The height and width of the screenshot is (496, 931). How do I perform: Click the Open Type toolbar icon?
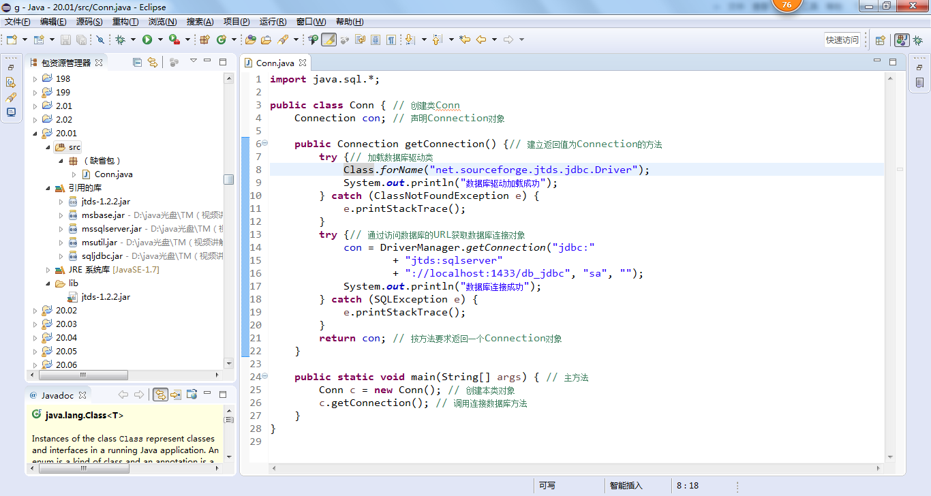(250, 40)
